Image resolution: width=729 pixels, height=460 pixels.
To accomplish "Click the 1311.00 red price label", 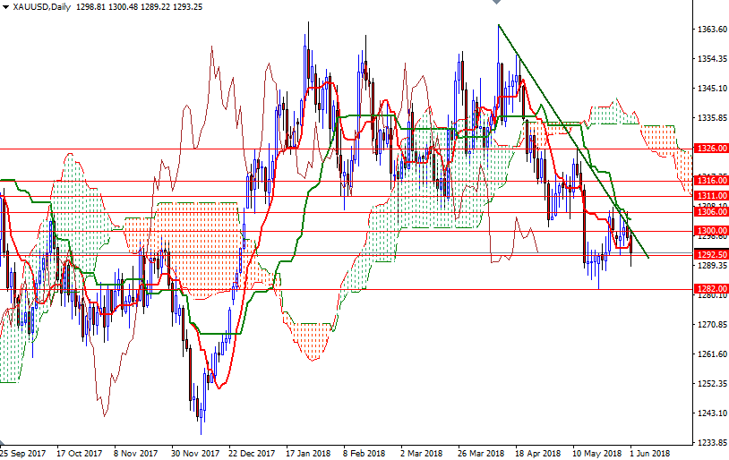I will click(710, 196).
